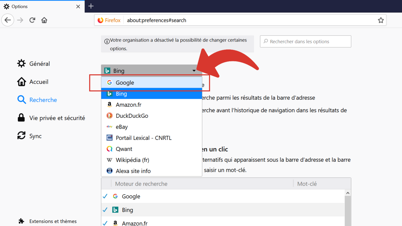Open a new browser tab
Screen dimensions: 402x226
click(91, 6)
